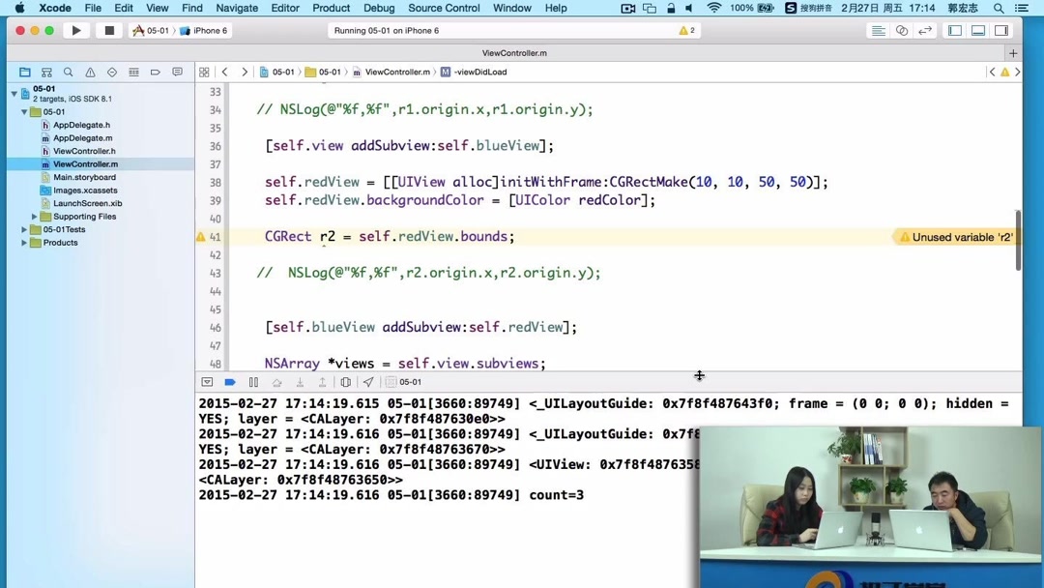Click the 'Unused variable r2' warning banner
1044x588 pixels.
click(x=954, y=236)
